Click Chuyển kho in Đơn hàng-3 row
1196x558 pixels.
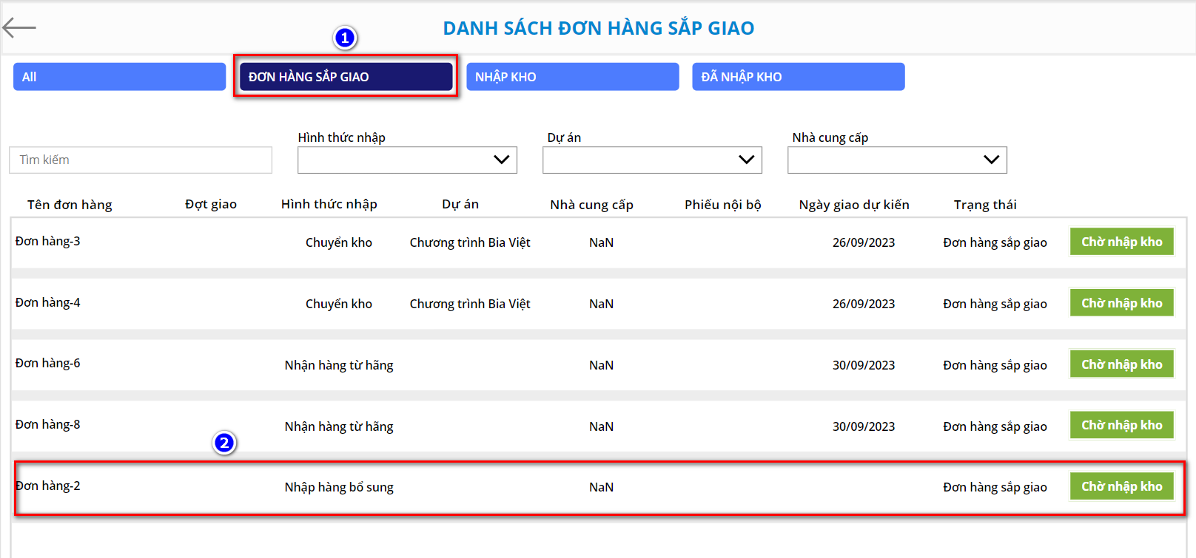pyautogui.click(x=339, y=242)
